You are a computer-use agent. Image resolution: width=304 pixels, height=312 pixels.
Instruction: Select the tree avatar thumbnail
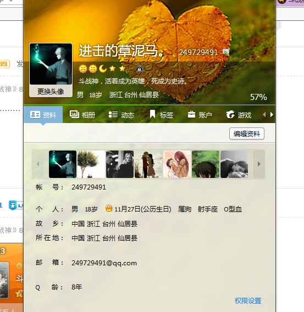[91, 164]
